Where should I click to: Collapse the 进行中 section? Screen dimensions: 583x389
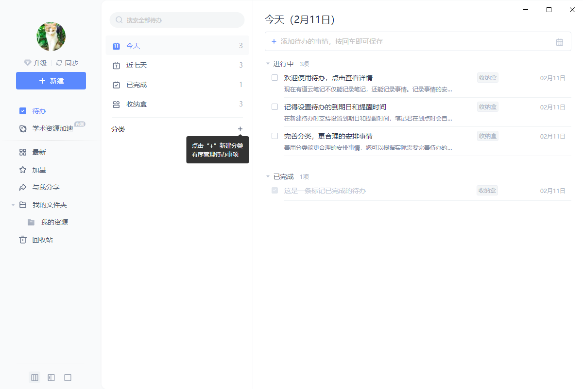[x=267, y=63]
